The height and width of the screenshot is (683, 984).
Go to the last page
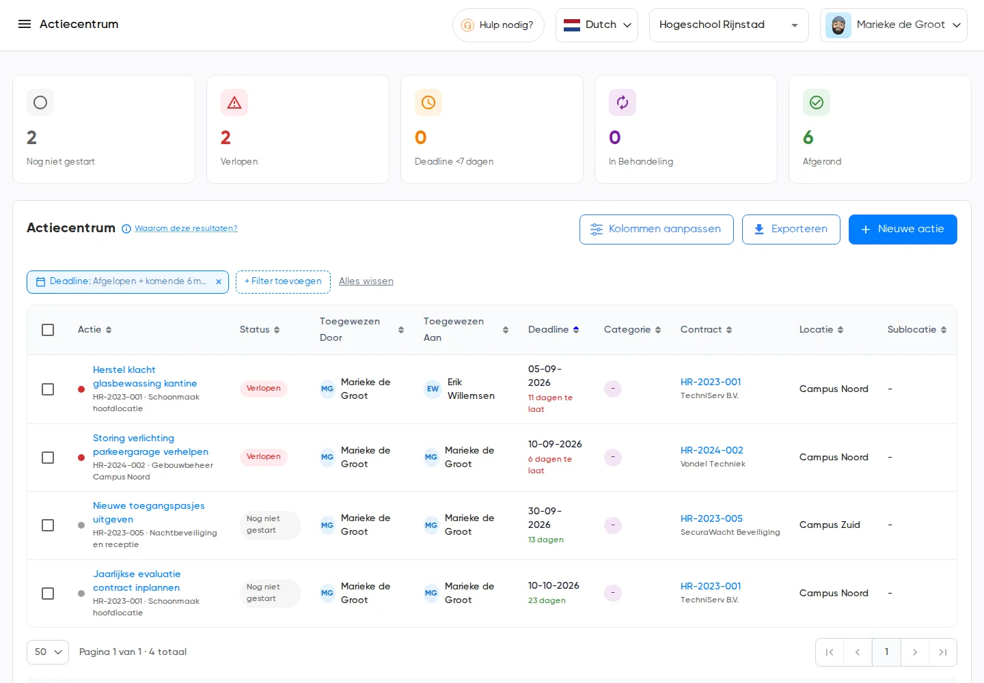[943, 652]
